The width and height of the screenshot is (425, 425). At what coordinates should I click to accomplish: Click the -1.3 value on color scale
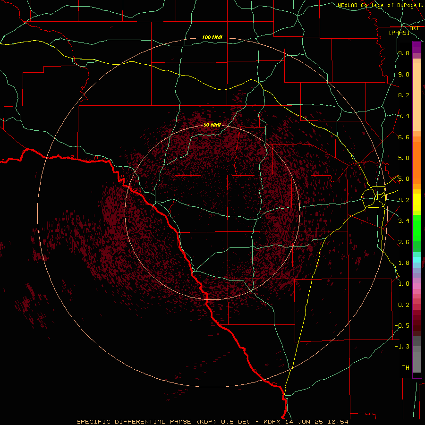(402, 347)
